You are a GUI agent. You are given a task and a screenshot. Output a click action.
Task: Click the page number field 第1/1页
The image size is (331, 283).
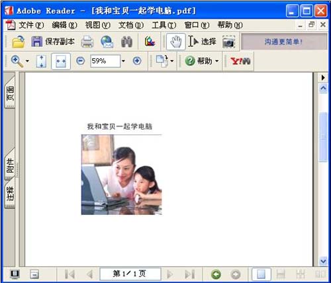pyautogui.click(x=130, y=274)
